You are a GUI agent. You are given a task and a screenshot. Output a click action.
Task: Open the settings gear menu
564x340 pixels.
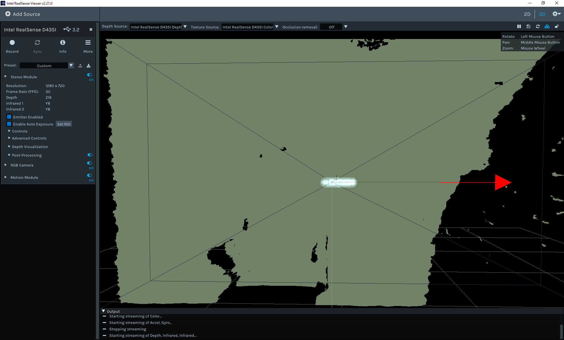(556, 14)
